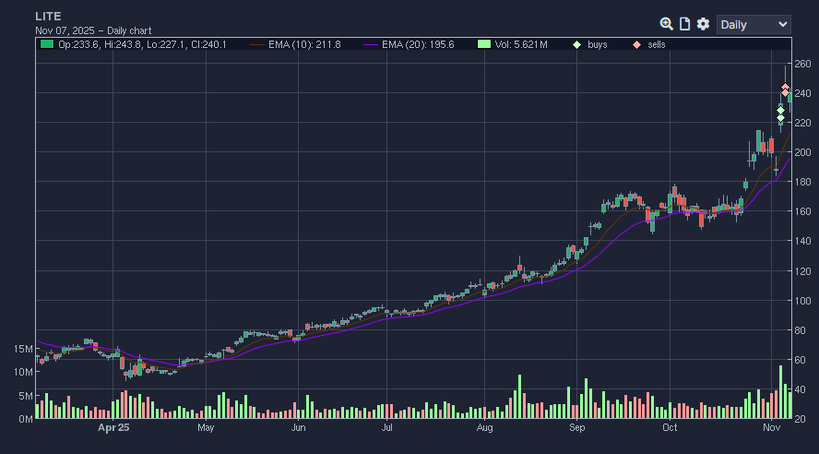This screenshot has height=454, width=819.
Task: Click the tallest volume bar in November
Action: pos(781,392)
